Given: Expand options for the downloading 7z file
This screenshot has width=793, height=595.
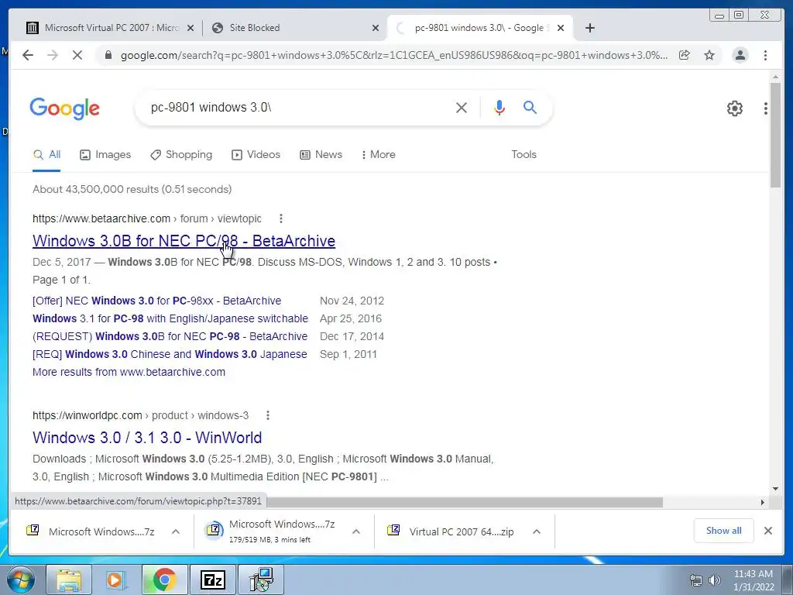Looking at the screenshot, I should point(356,531).
